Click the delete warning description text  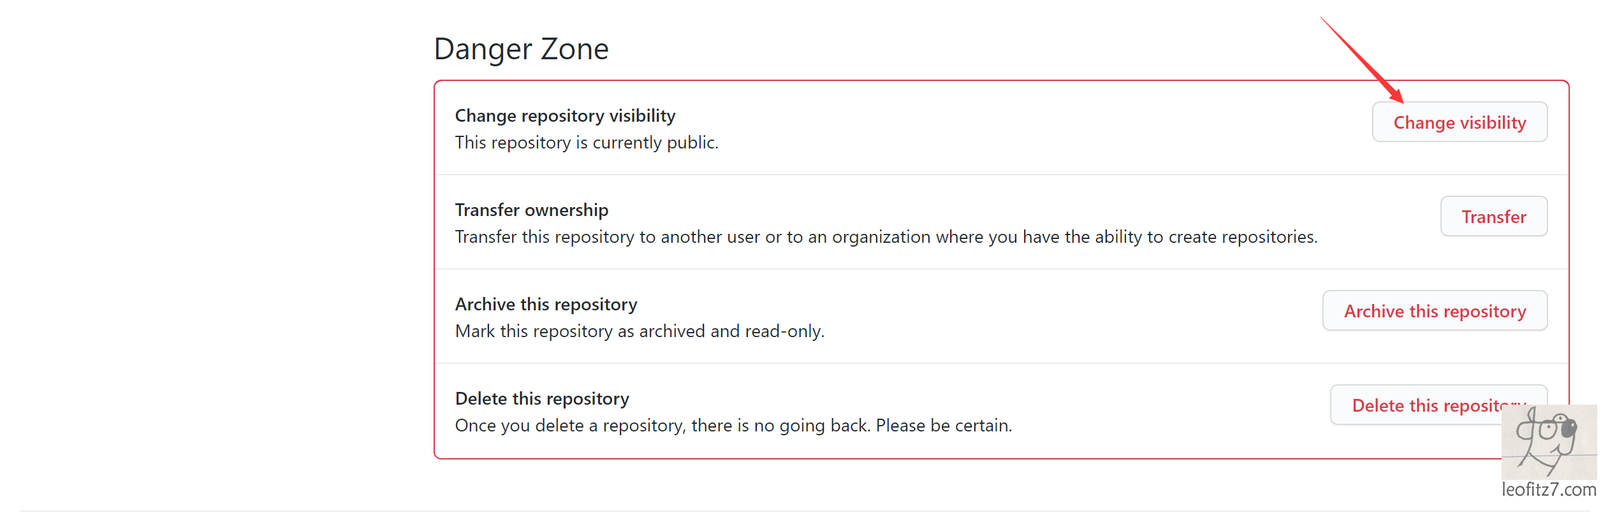(733, 425)
